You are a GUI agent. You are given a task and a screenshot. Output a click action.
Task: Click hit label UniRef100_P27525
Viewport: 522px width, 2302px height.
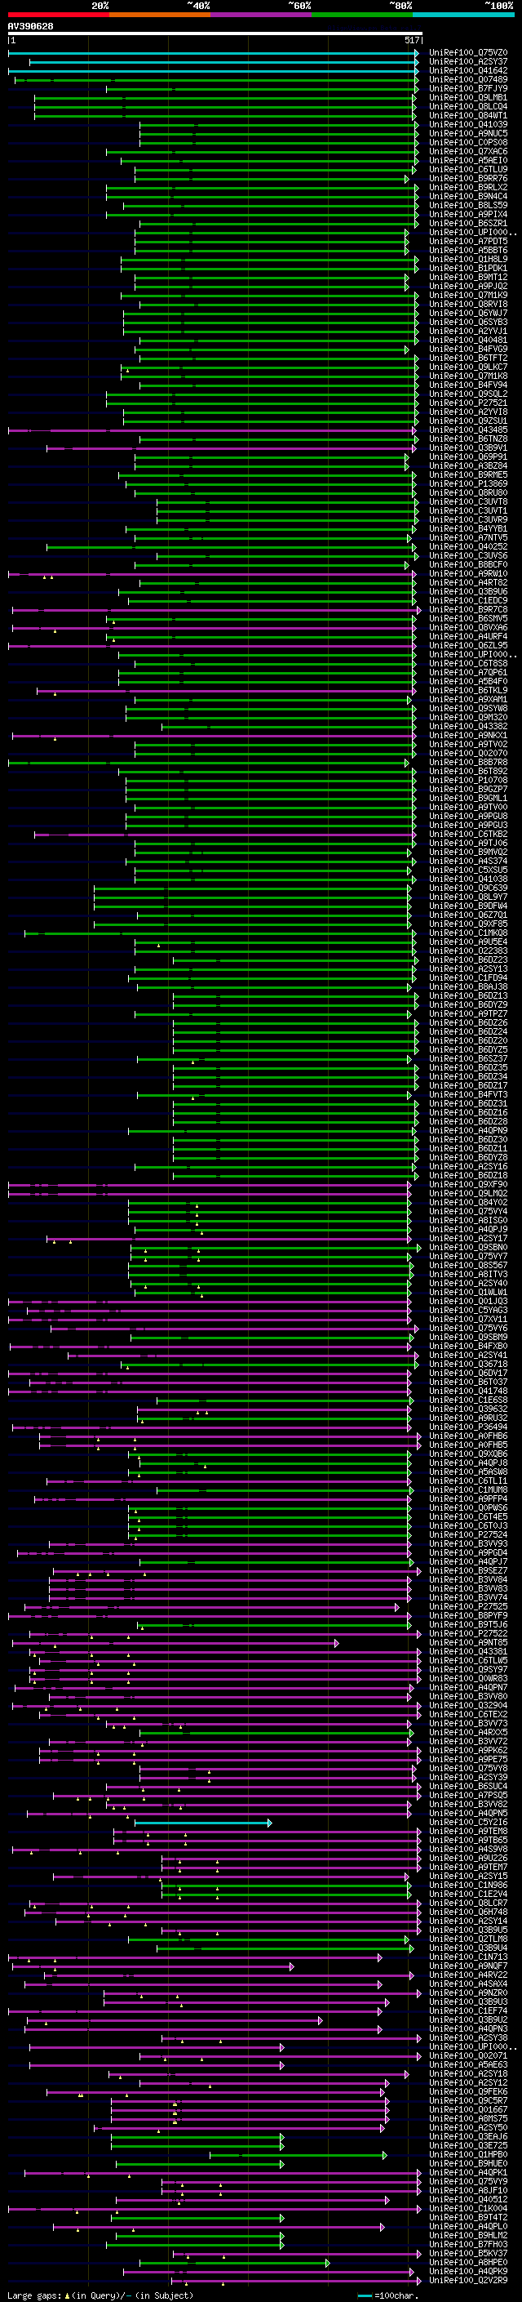(x=467, y=1606)
